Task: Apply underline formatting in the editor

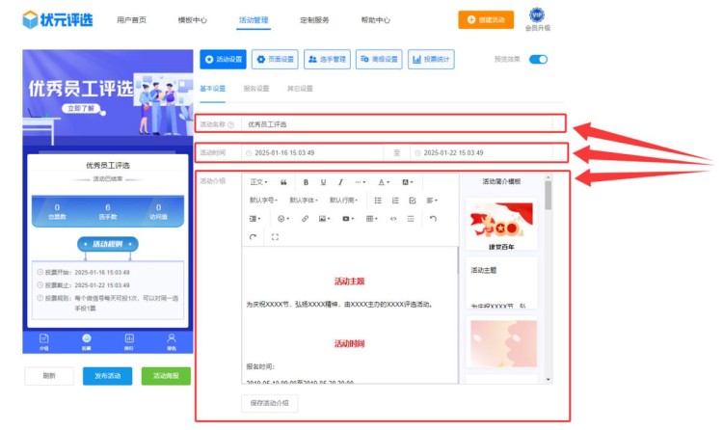Action: 322,182
